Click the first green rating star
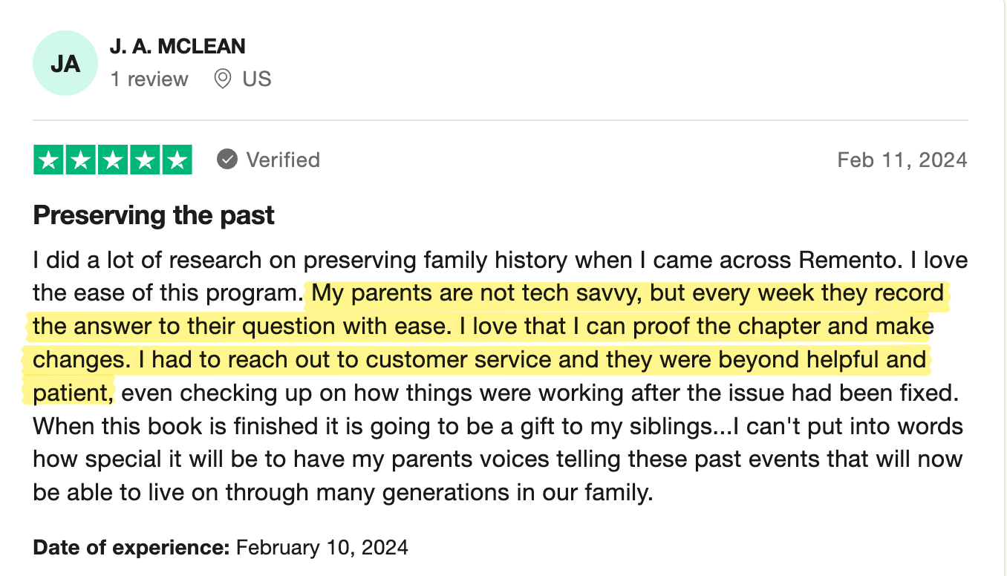 [x=49, y=160]
